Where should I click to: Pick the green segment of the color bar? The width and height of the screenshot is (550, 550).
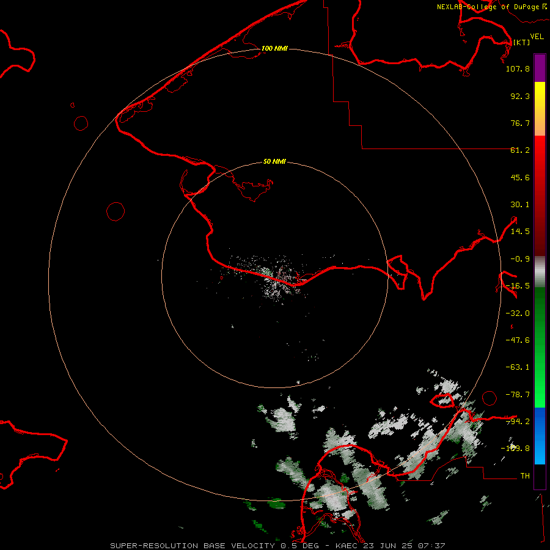pyautogui.click(x=540, y=347)
